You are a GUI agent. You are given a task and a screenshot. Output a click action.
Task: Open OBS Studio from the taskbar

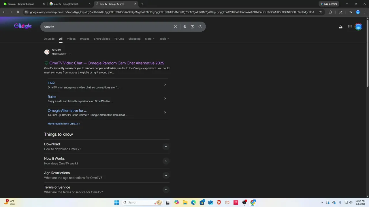[x=244, y=202]
